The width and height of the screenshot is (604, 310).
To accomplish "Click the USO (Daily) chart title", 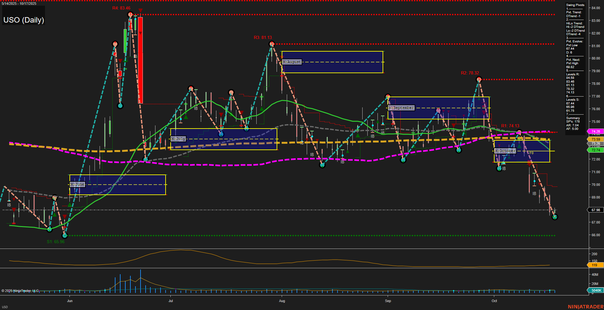I will pyautogui.click(x=24, y=20).
